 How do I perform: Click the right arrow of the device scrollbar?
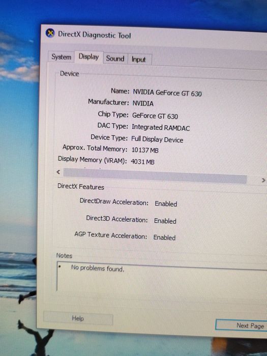coord(263,180)
